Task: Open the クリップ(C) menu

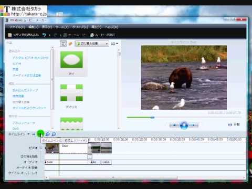Action: pos(80,27)
